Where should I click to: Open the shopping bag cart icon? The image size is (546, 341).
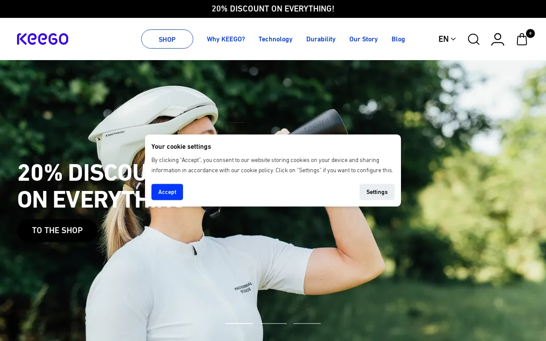[522, 39]
